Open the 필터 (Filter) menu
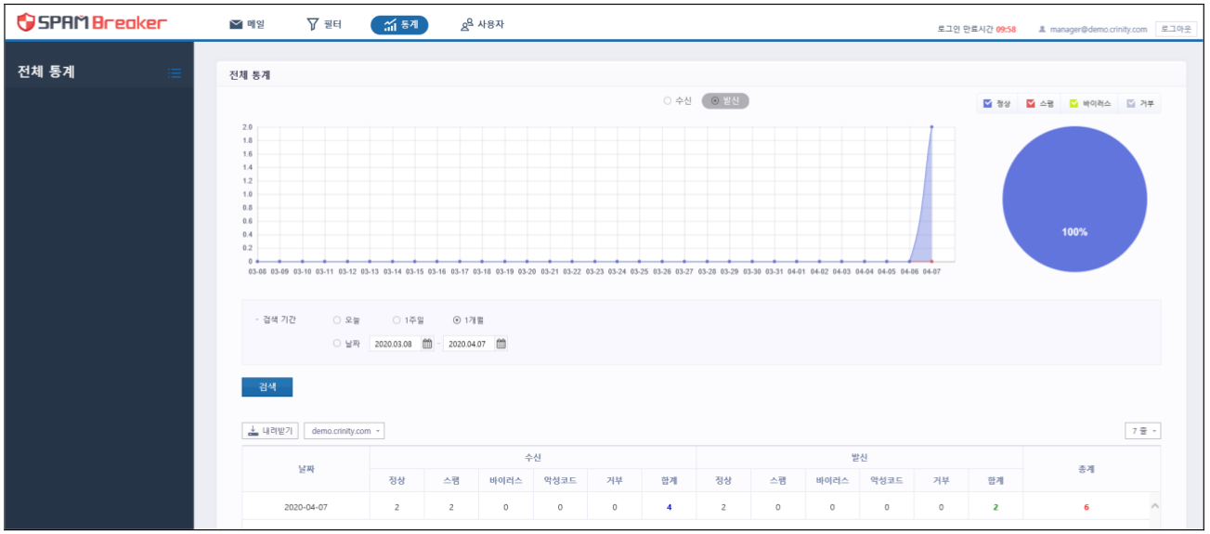 point(324,24)
